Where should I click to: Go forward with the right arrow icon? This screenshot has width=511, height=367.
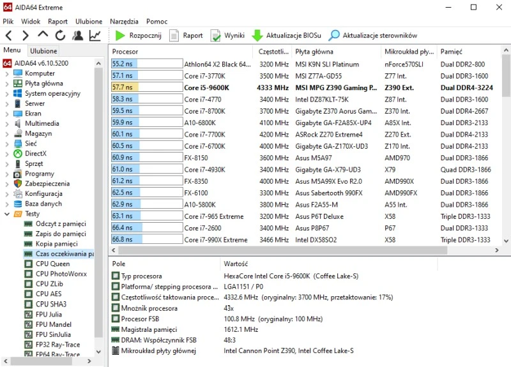click(x=26, y=35)
